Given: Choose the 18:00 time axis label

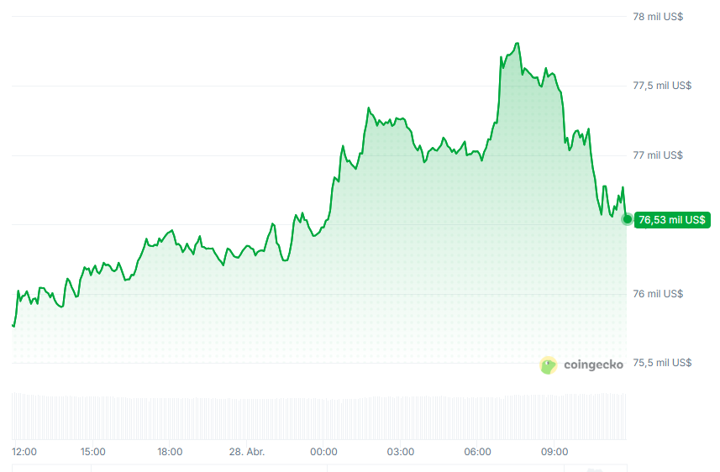Looking at the screenshot, I should pos(170,452).
